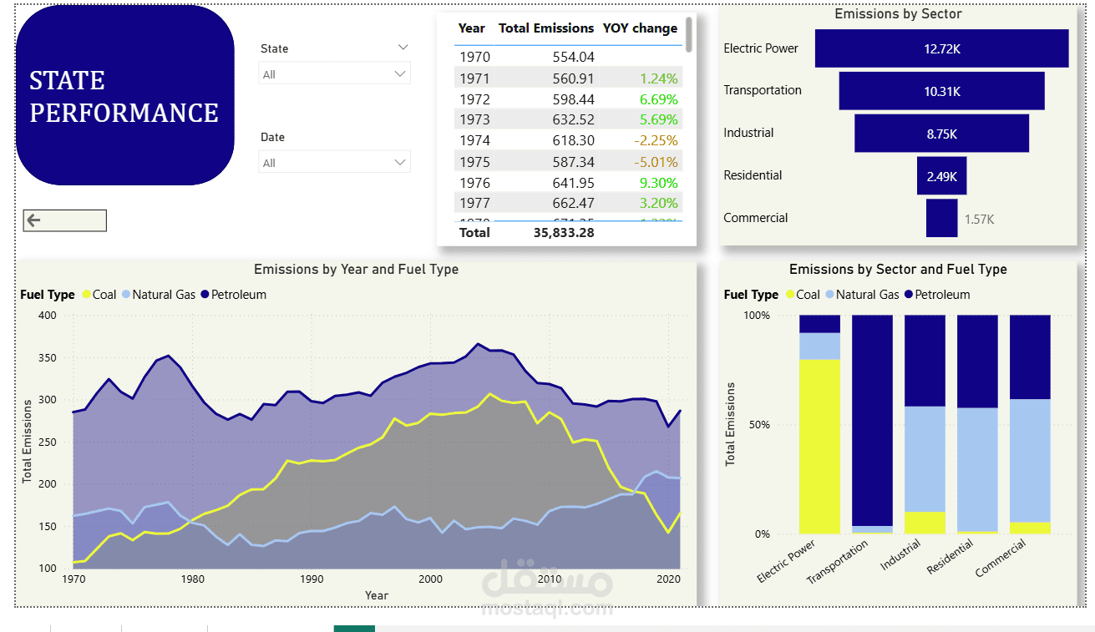Click Natural Gas legend swatch in Year chart

coord(126,295)
